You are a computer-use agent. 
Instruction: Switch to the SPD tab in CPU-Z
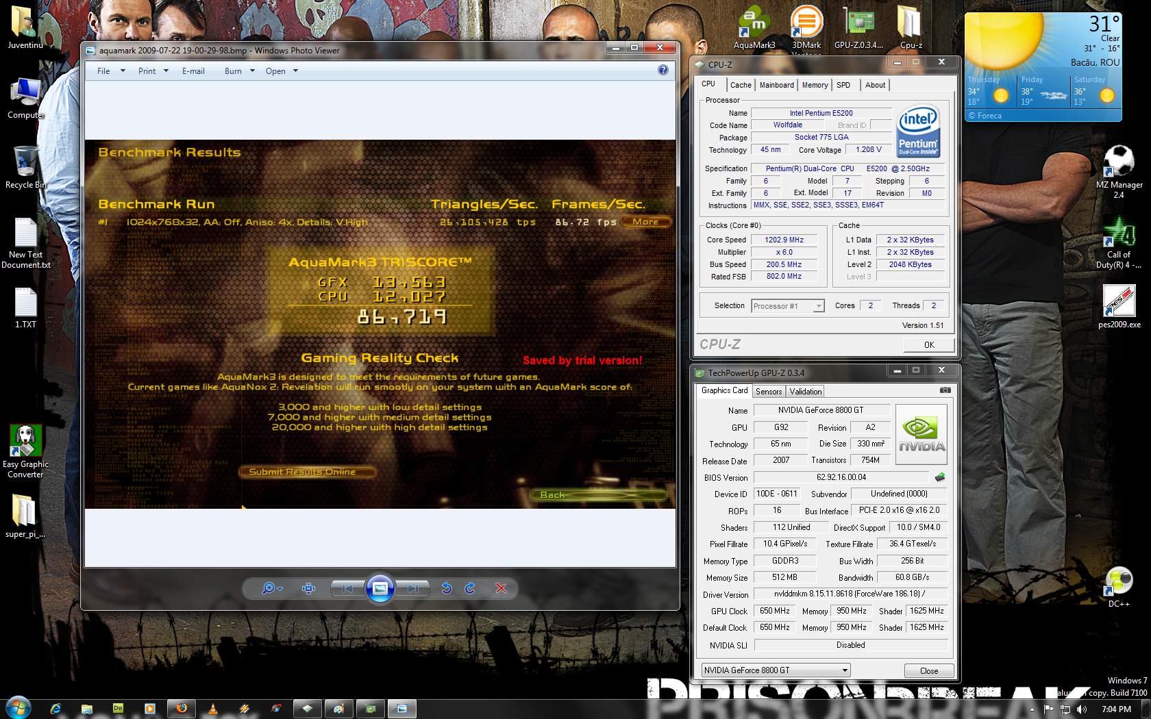click(x=843, y=85)
